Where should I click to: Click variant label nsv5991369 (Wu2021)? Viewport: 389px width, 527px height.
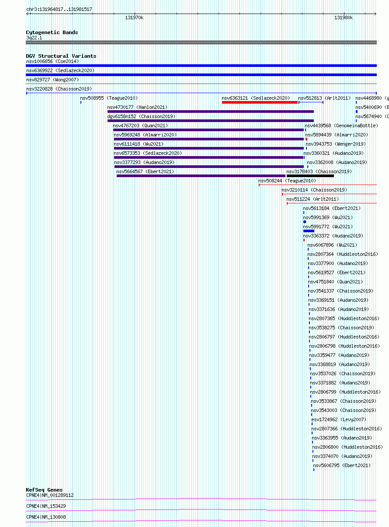click(328, 217)
